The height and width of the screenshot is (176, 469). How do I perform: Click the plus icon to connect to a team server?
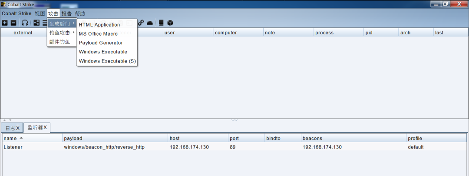pyautogui.click(x=5, y=23)
